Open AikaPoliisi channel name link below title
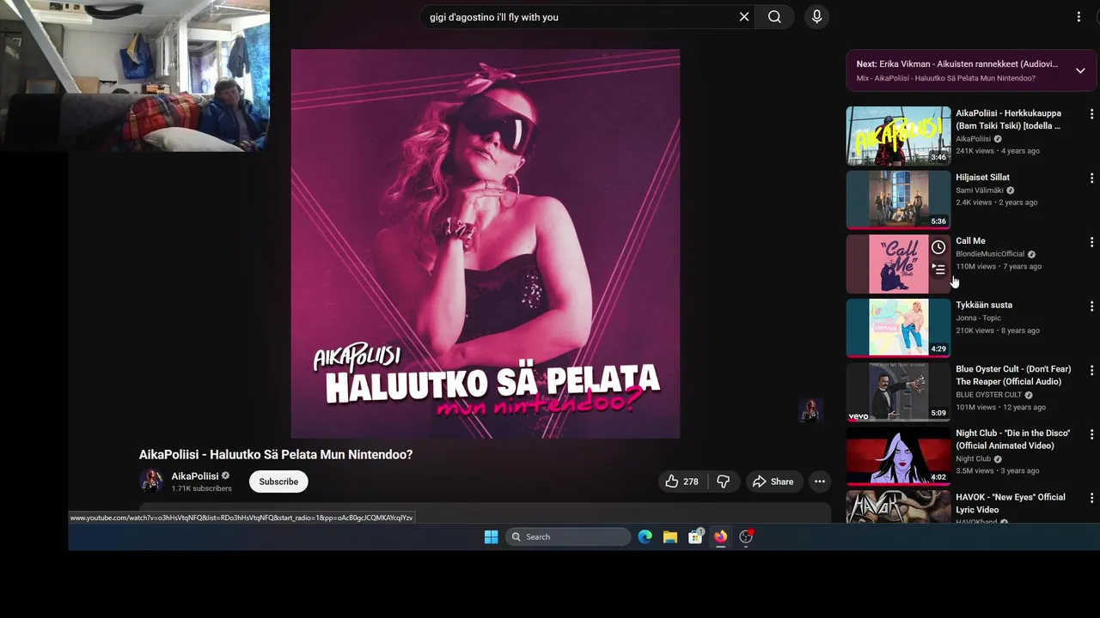The width and height of the screenshot is (1100, 618). [x=195, y=476]
